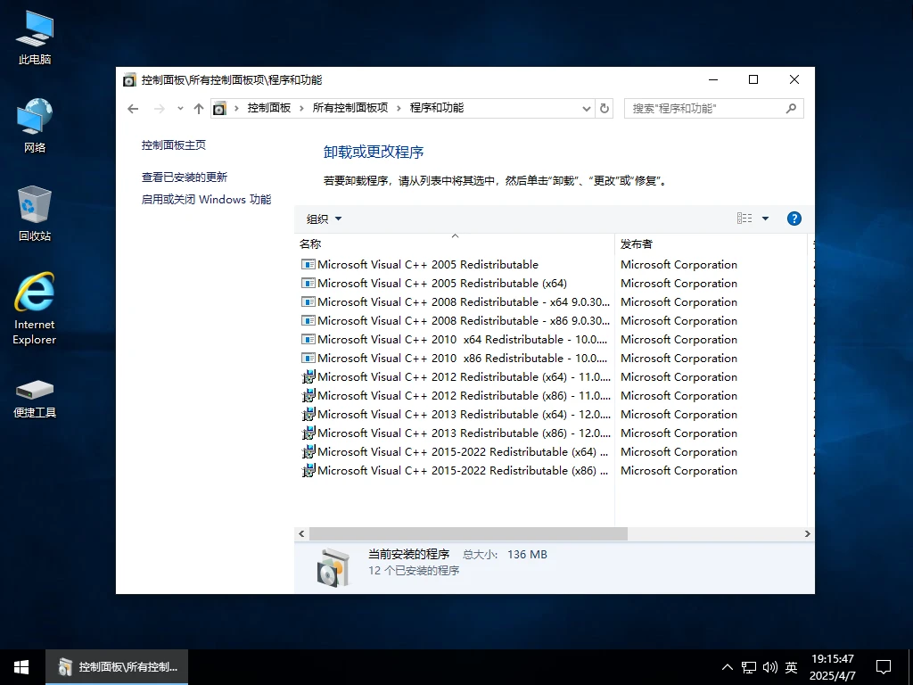Viewport: 913px width, 685px height.
Task: Open the details view icon next to 组织
Action: (746, 219)
